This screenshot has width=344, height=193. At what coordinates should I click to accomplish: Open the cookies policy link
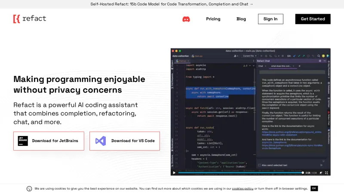pyautogui.click(x=243, y=188)
